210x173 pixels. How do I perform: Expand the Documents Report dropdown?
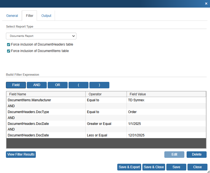coord(41,36)
